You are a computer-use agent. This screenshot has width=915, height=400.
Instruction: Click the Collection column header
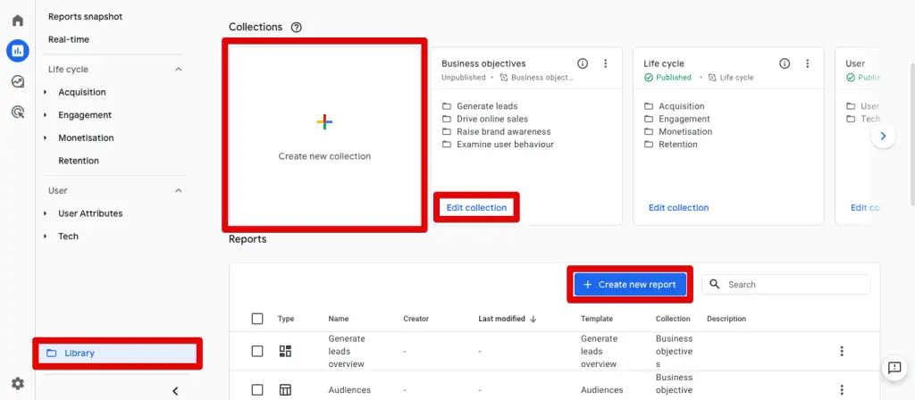click(x=673, y=319)
